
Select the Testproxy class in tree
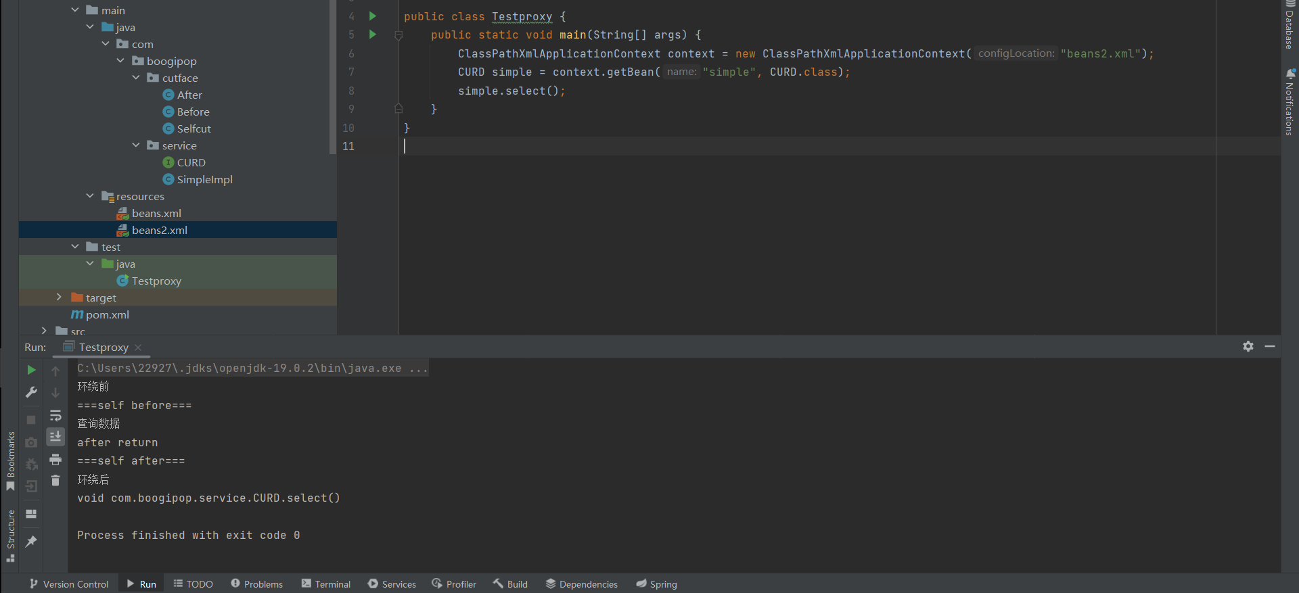point(149,281)
